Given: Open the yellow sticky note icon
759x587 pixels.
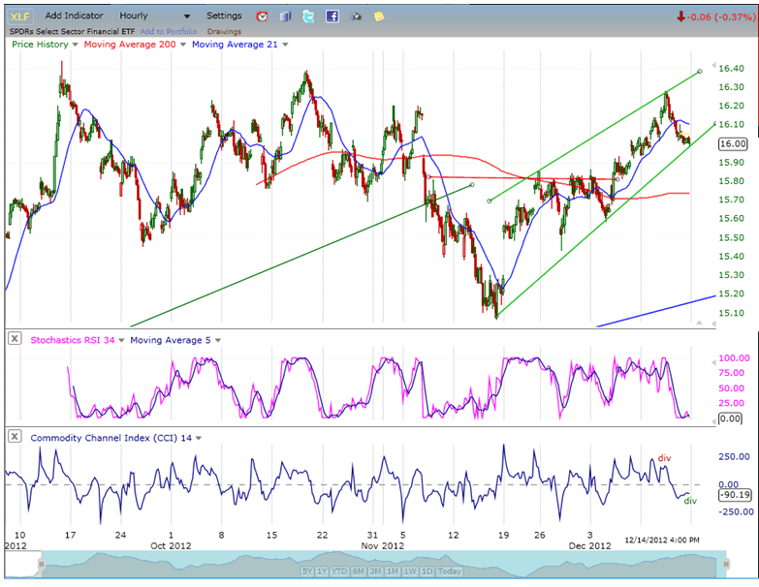Looking at the screenshot, I should tap(379, 16).
